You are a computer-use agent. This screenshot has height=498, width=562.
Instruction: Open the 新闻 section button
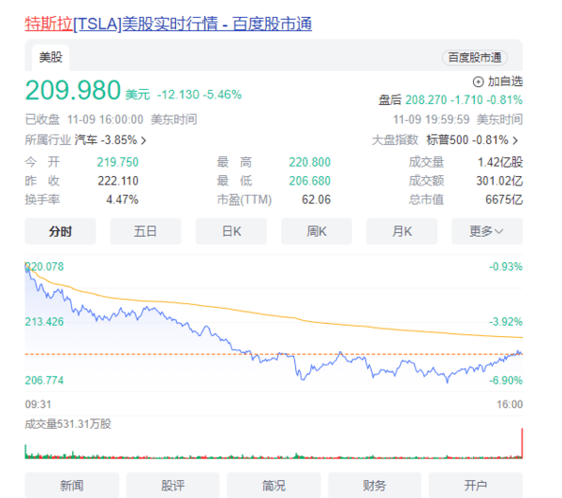pyautogui.click(x=72, y=486)
